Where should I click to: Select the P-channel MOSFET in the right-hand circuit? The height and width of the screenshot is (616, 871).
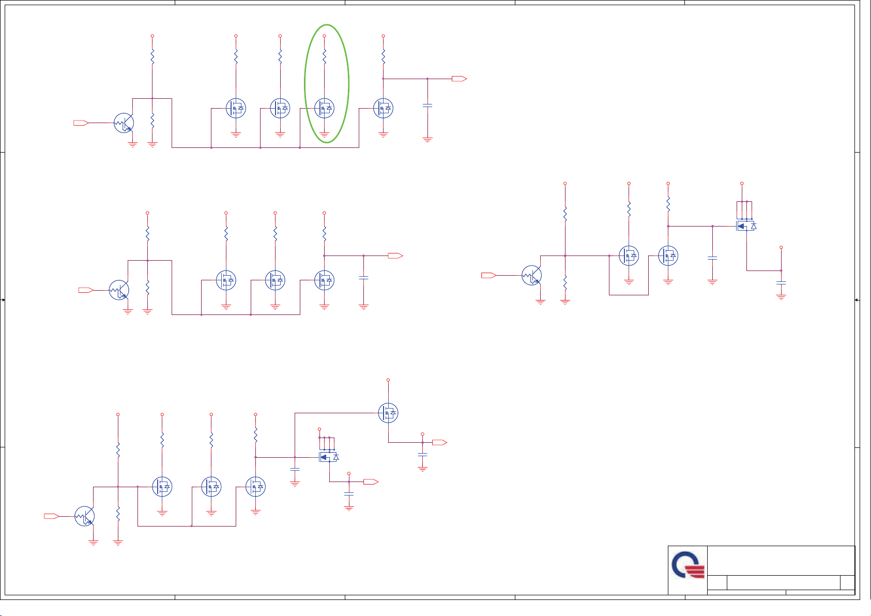(x=746, y=226)
